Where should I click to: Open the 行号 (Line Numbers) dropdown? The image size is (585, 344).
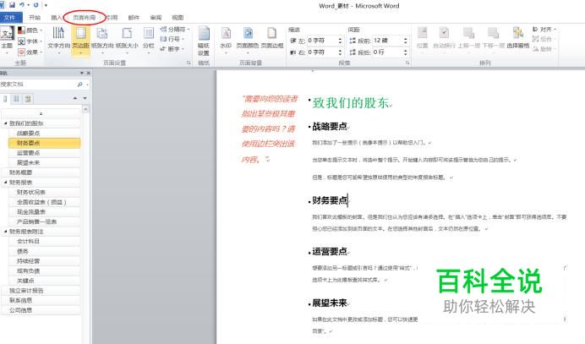coord(172,39)
